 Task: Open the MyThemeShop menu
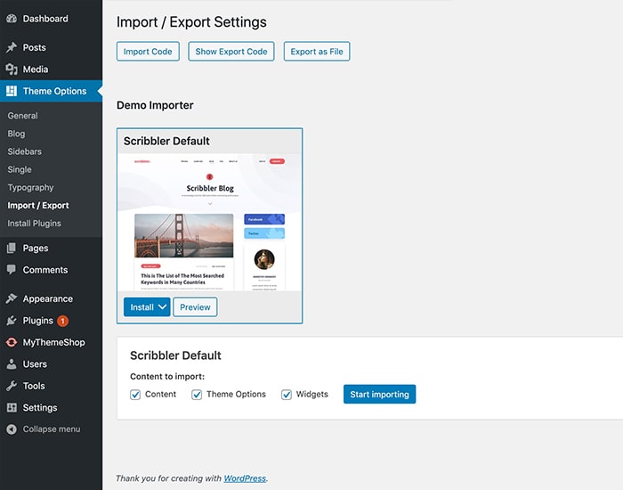pos(52,342)
